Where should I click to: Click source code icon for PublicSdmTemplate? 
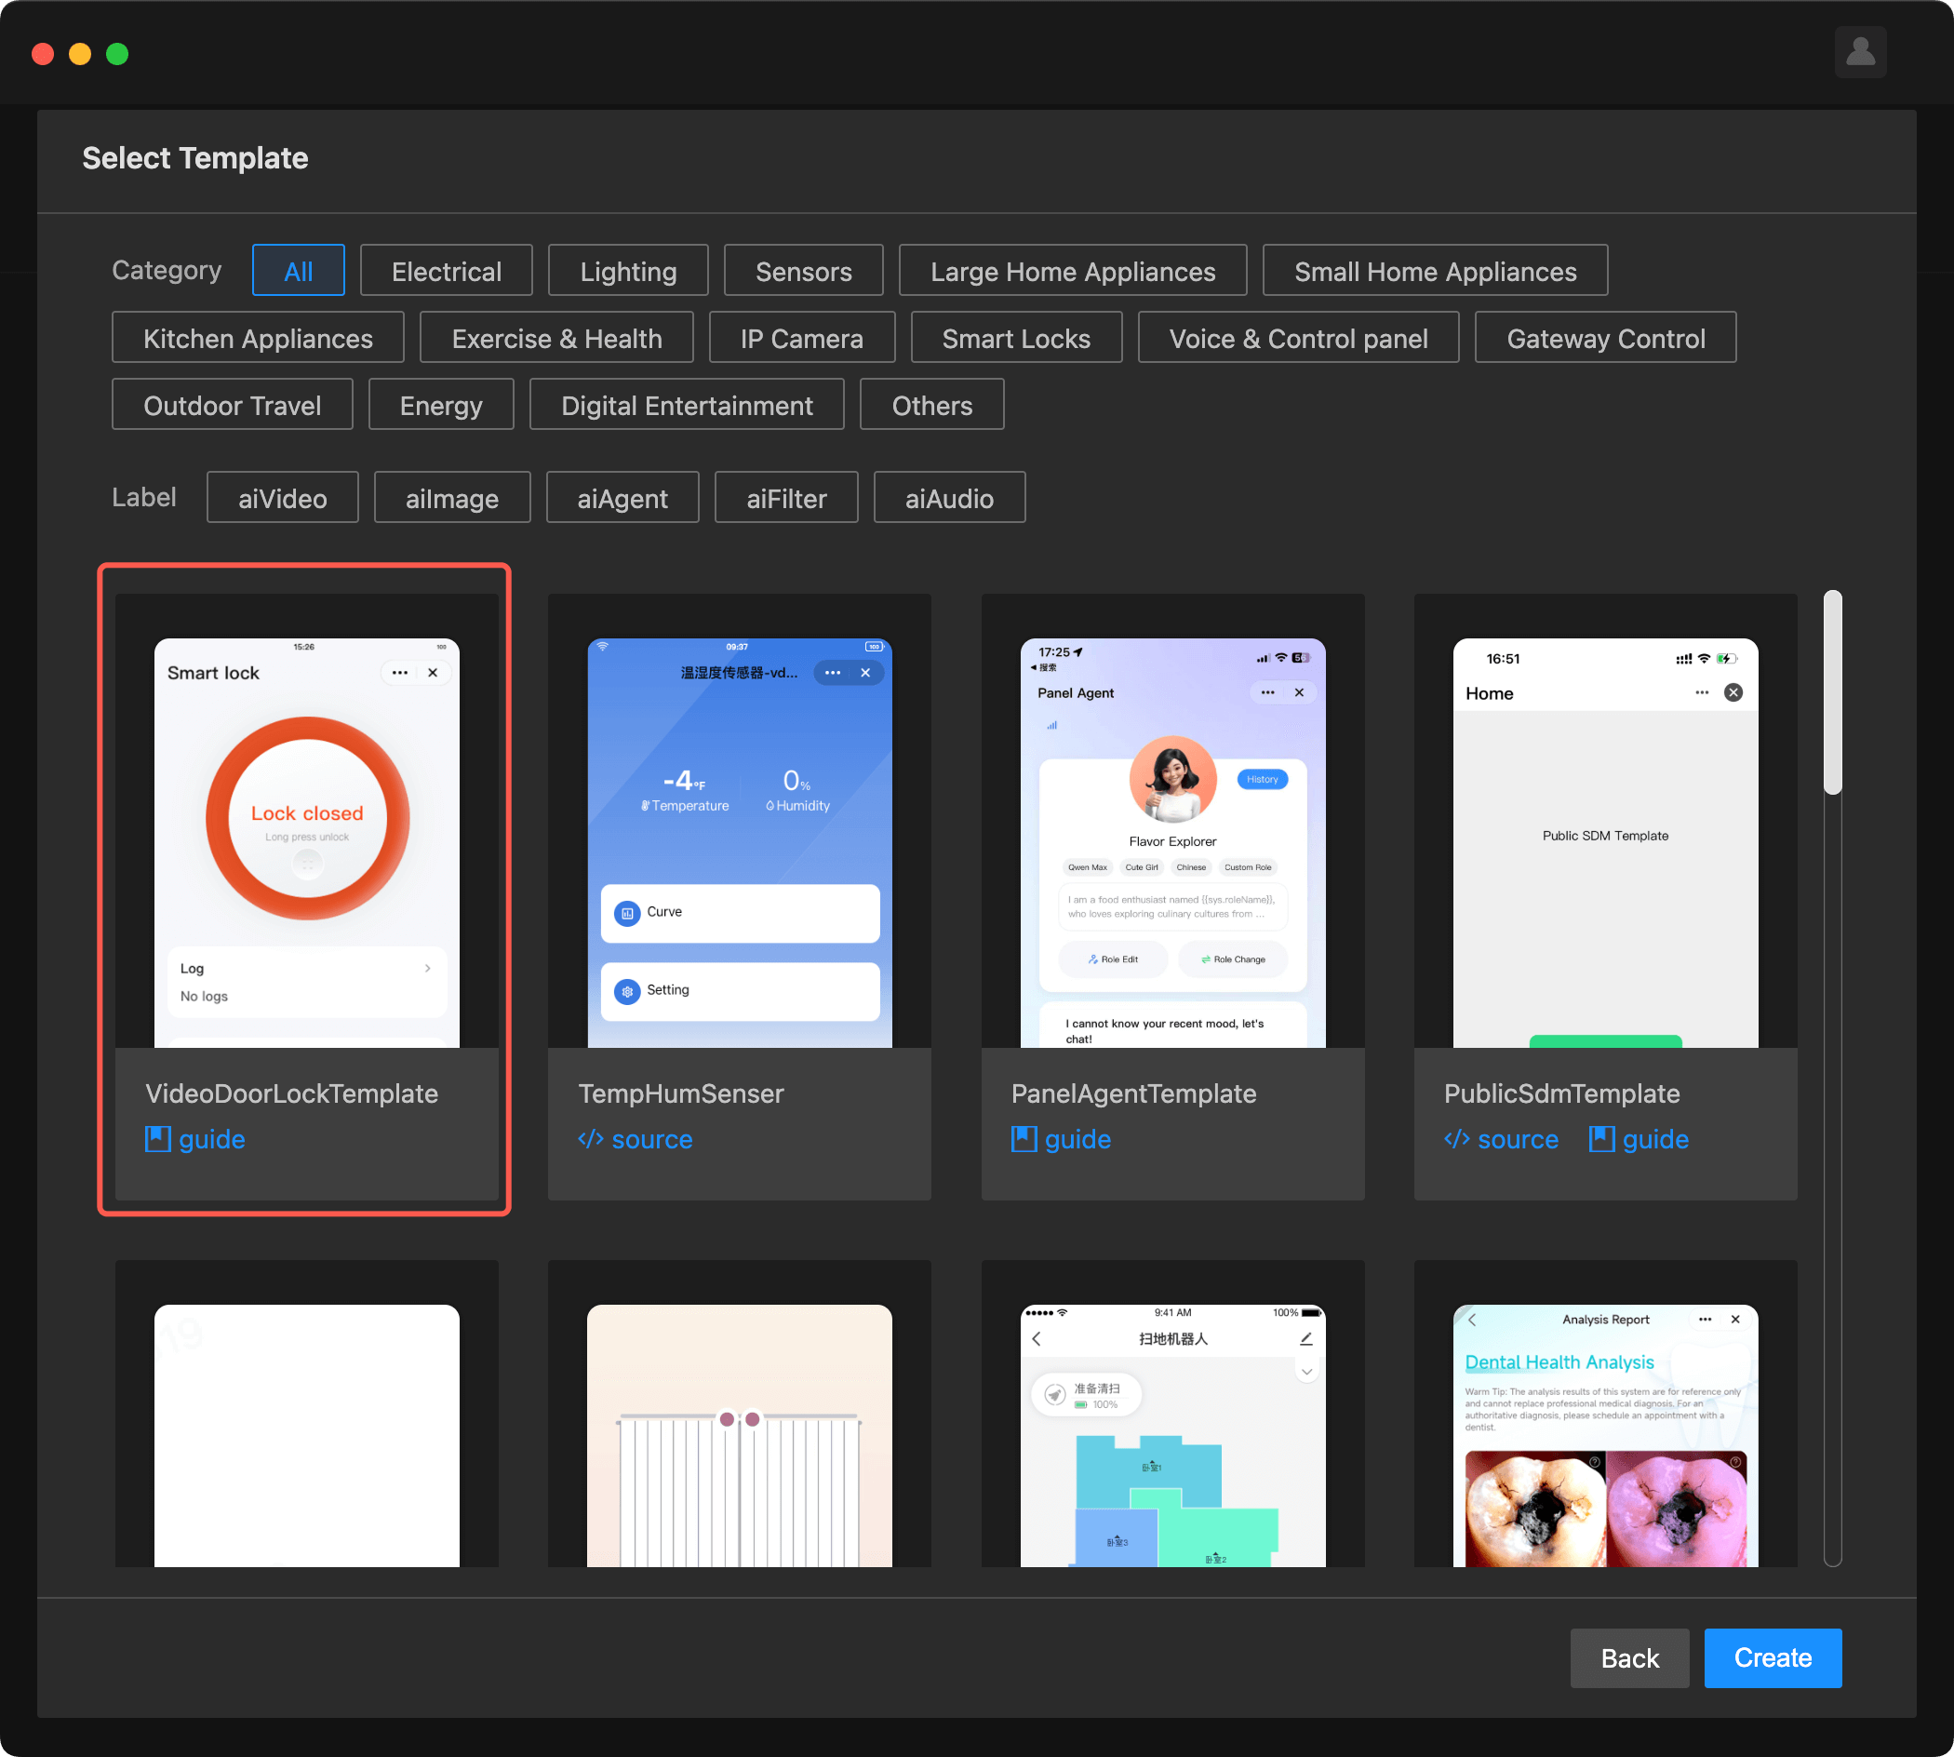1456,1139
